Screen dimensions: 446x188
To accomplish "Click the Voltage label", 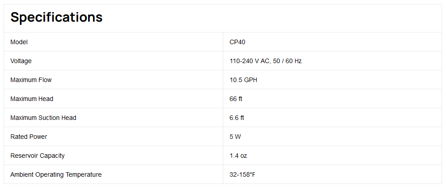I will (x=21, y=61).
